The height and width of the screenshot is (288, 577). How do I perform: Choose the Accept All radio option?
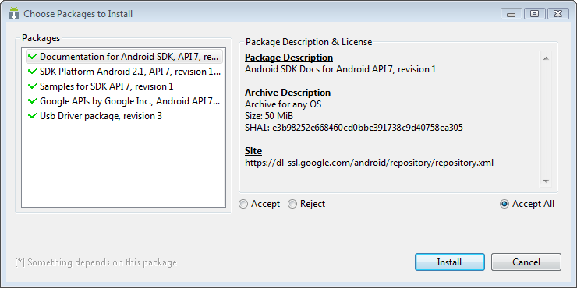(x=504, y=204)
